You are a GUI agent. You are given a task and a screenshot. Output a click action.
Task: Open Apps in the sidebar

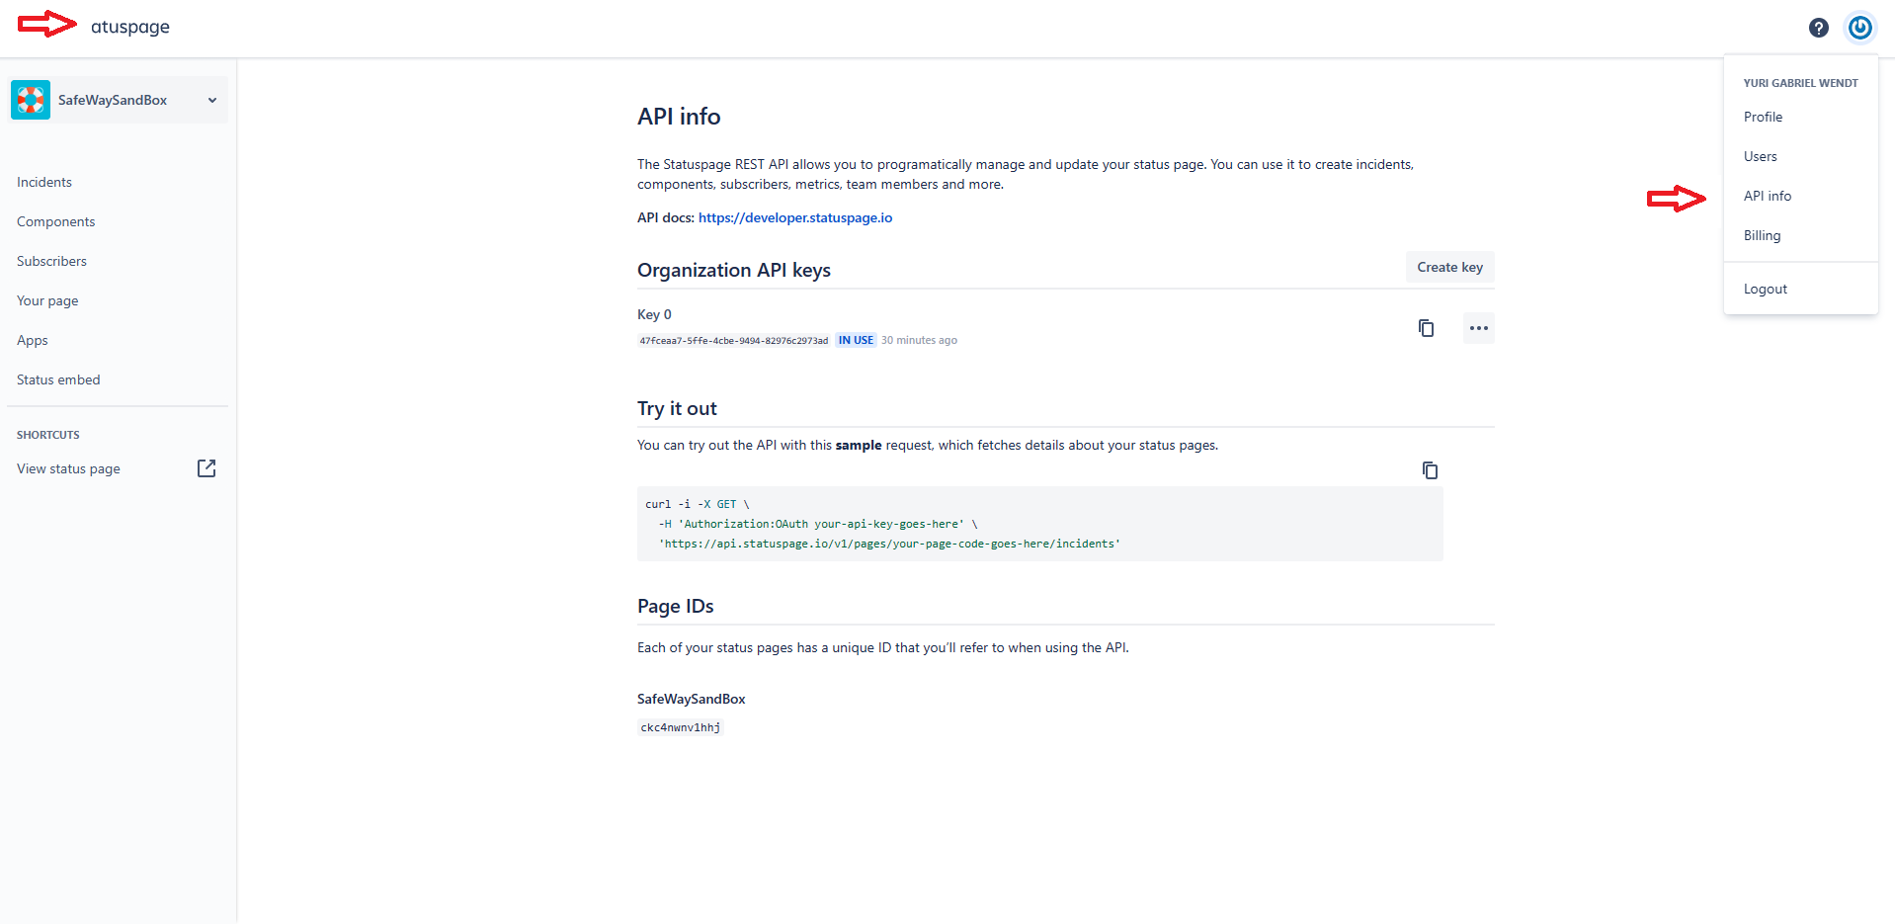[x=33, y=340]
